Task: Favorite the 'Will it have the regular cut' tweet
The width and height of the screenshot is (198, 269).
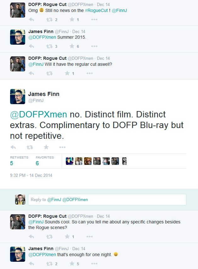Action: [x=67, y=73]
